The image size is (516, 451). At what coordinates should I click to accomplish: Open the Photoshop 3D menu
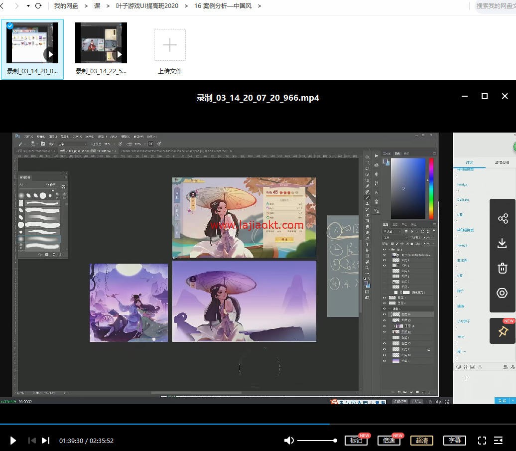click(x=114, y=136)
